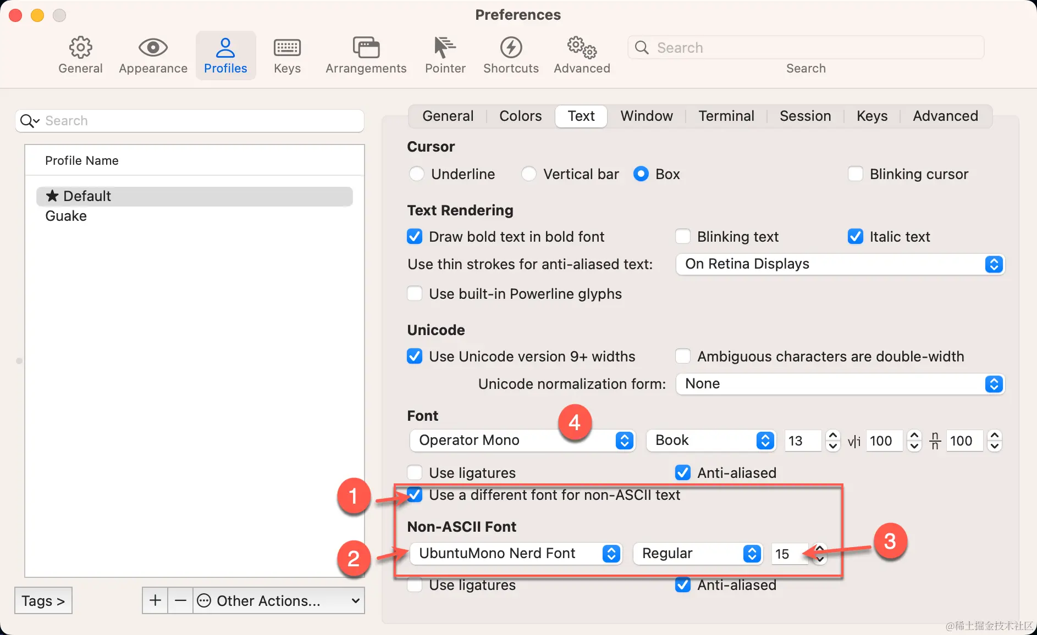
Task: Open the Other Actions menu
Action: [x=279, y=600]
